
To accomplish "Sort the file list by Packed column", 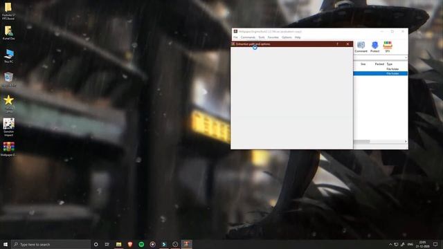I will click(379, 64).
